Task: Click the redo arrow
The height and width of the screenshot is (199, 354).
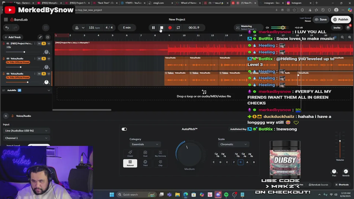Action: [x=15, y=28]
